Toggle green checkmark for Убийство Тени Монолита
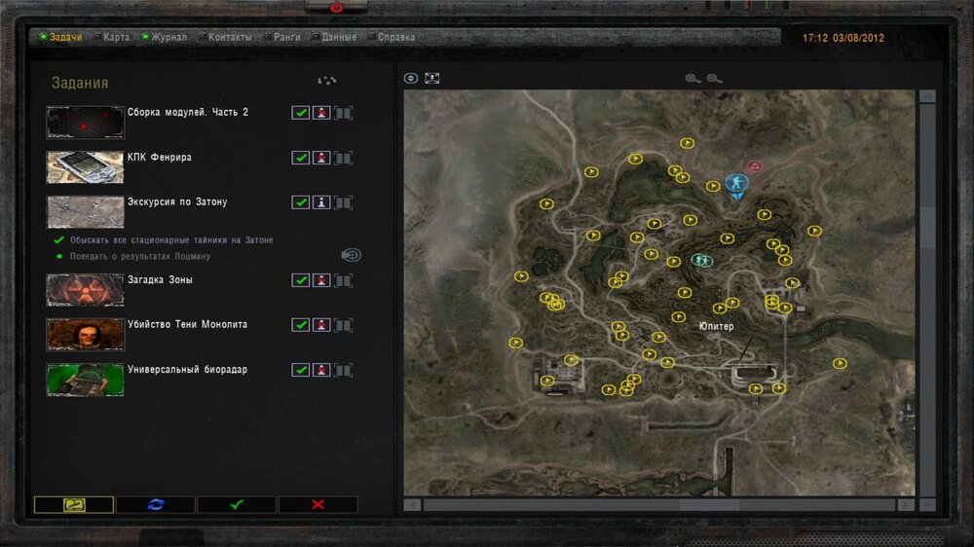Screen dimensions: 974x547 tap(301, 325)
